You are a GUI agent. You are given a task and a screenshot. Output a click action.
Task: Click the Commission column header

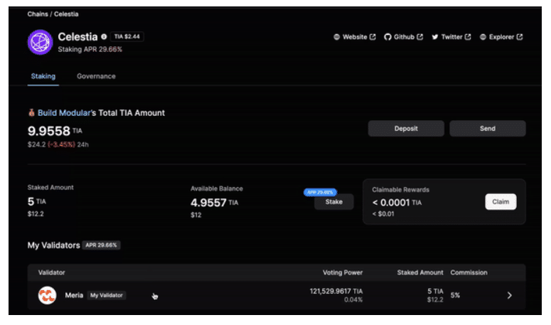pyautogui.click(x=469, y=272)
